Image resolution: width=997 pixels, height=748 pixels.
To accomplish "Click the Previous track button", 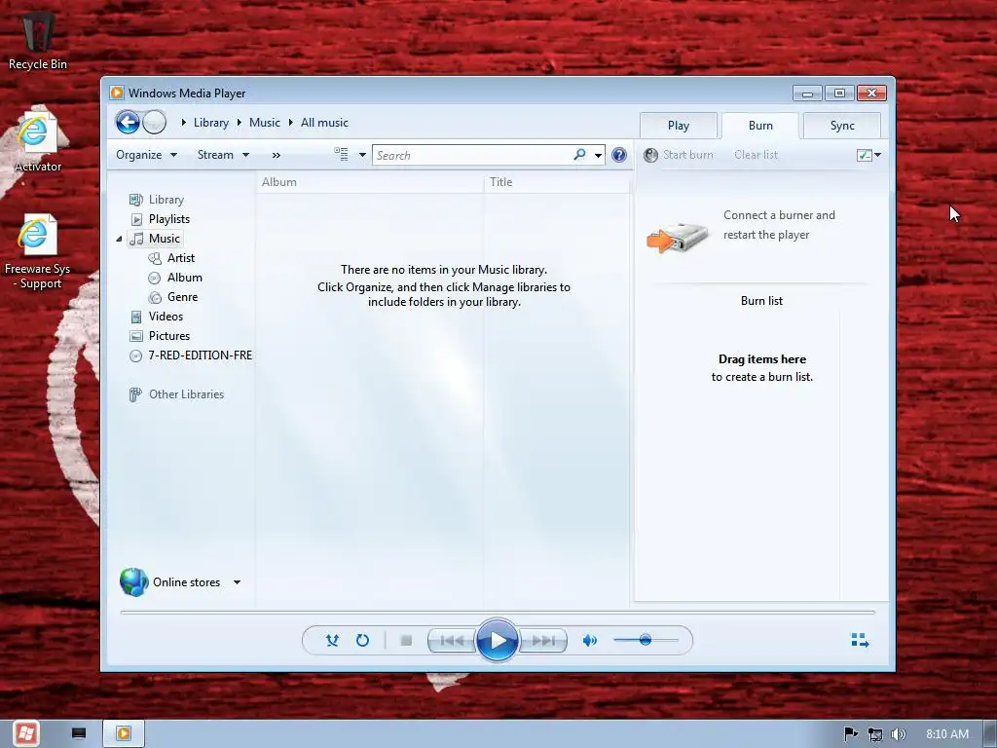I will click(x=452, y=641).
